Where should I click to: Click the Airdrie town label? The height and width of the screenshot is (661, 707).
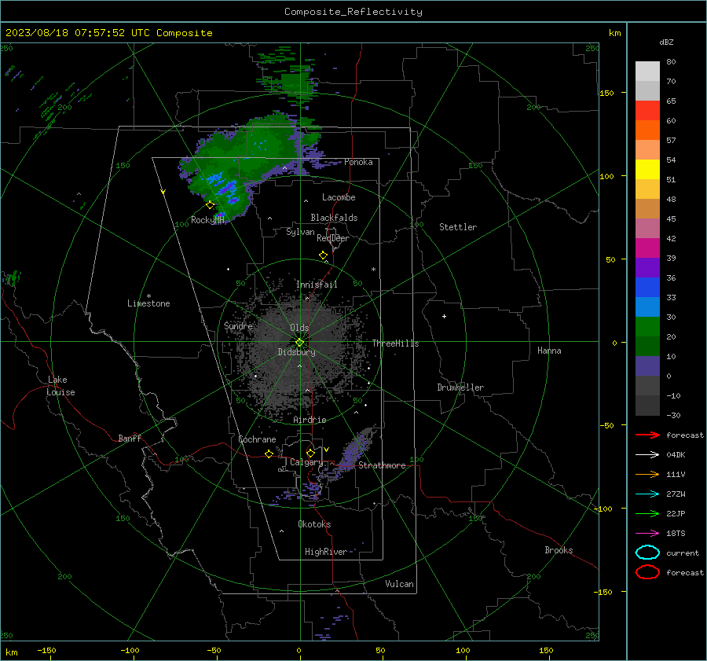(x=310, y=420)
